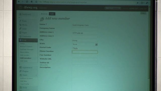Click the Postal Code field
The width and height of the screenshot is (161, 91).
pos(85,48)
